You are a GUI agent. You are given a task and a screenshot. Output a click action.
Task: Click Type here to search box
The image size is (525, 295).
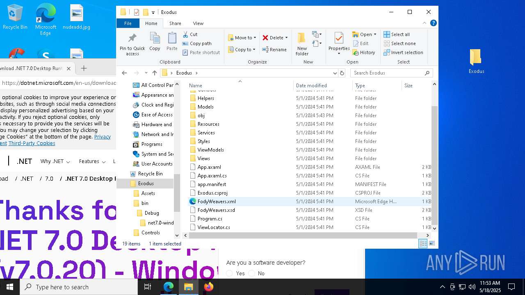79,287
